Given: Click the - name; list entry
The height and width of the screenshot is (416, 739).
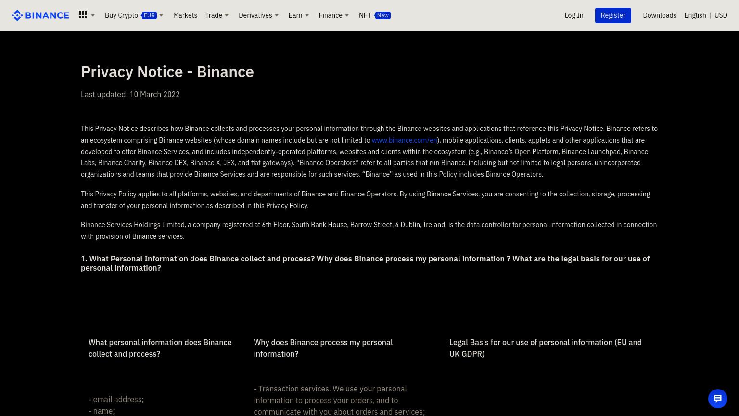Looking at the screenshot, I should pos(102,411).
